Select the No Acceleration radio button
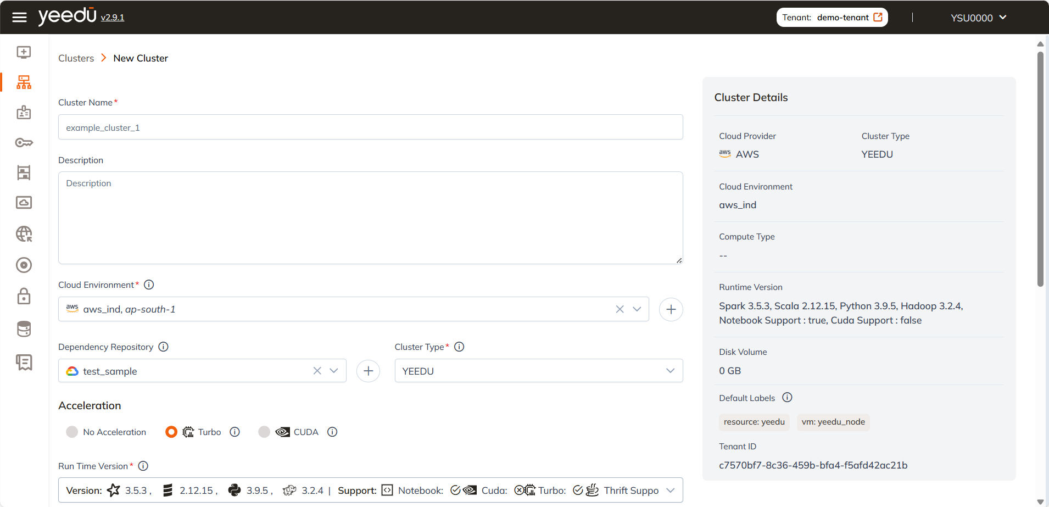 71,432
